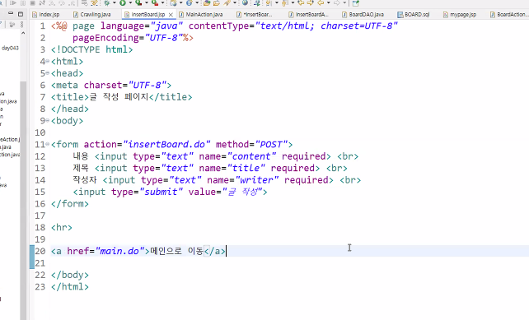Switch to the unsaved *InsertBoar... tab

tap(255, 15)
